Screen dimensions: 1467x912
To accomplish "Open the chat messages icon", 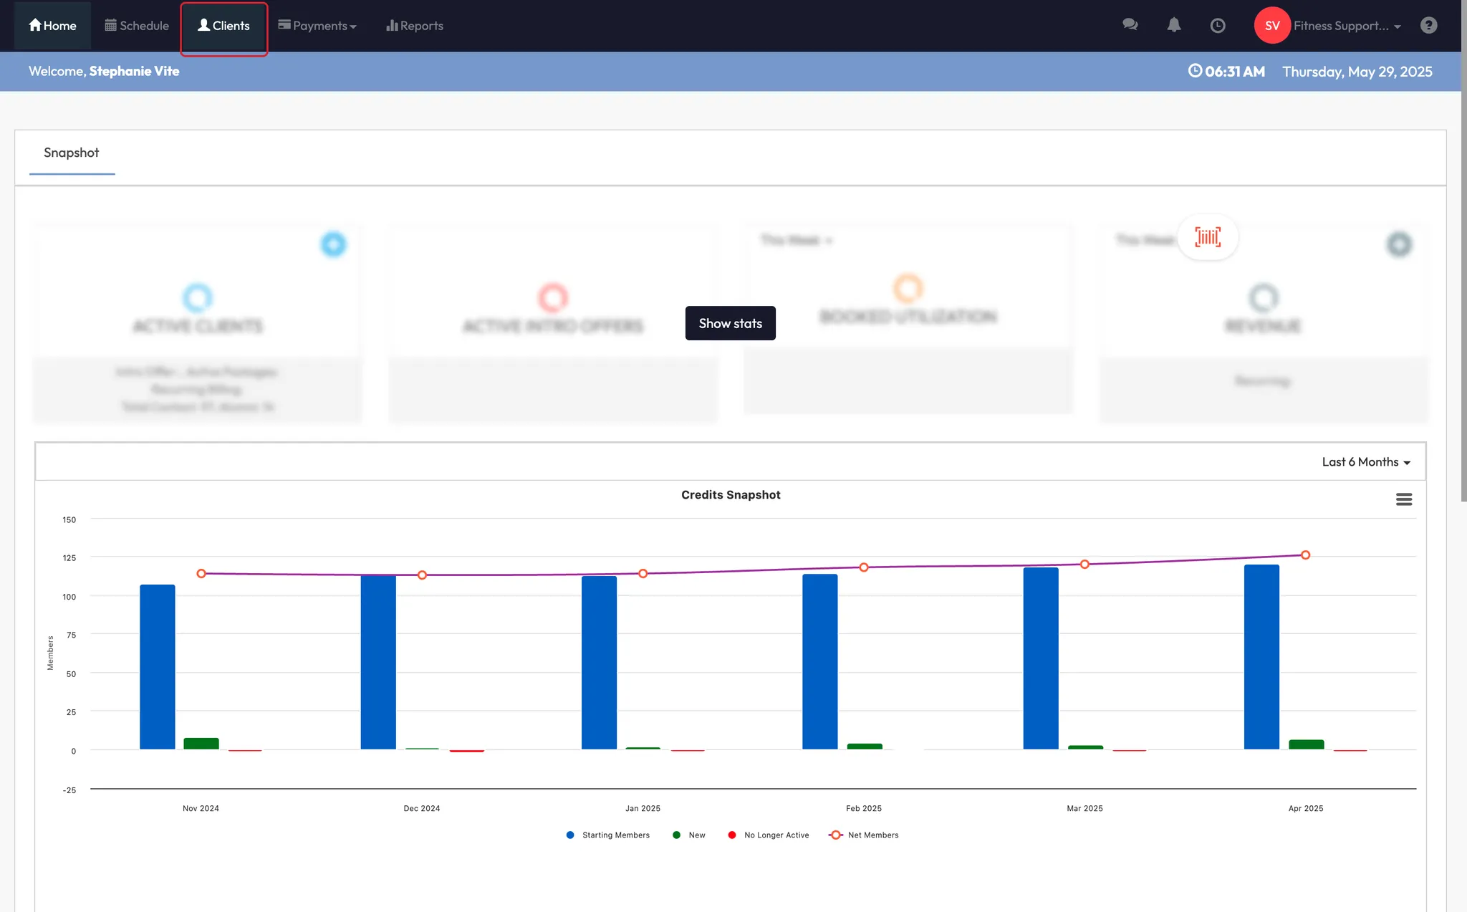I will coord(1130,25).
